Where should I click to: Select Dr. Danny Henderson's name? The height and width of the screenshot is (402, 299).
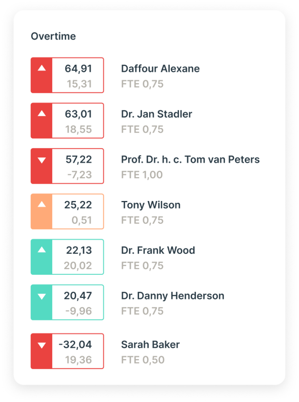click(x=172, y=296)
